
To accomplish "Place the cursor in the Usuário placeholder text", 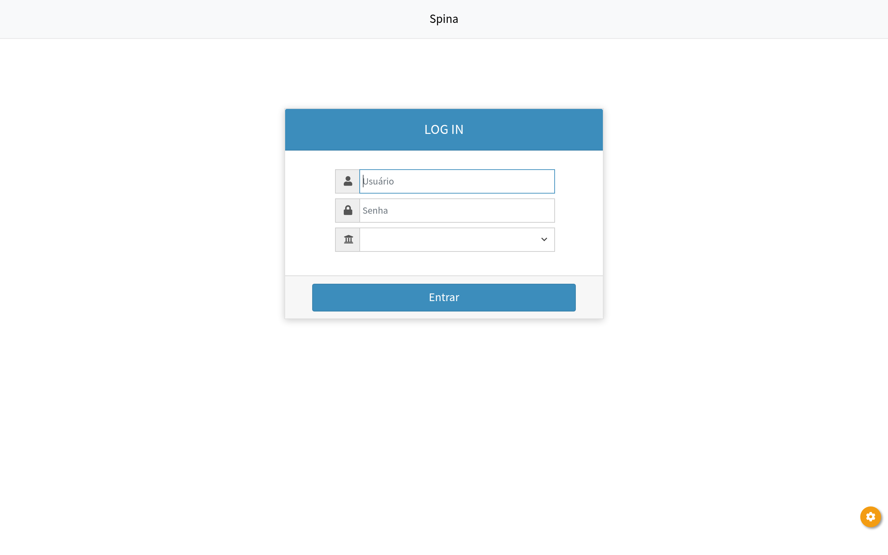I will pyautogui.click(x=378, y=181).
